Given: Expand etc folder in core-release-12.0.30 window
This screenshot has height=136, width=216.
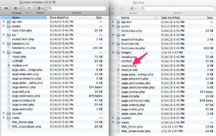Looking at the screenshot, I should point(4,35).
